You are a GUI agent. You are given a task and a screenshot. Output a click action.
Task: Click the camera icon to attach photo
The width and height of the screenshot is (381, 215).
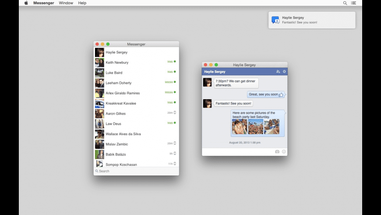click(x=277, y=152)
